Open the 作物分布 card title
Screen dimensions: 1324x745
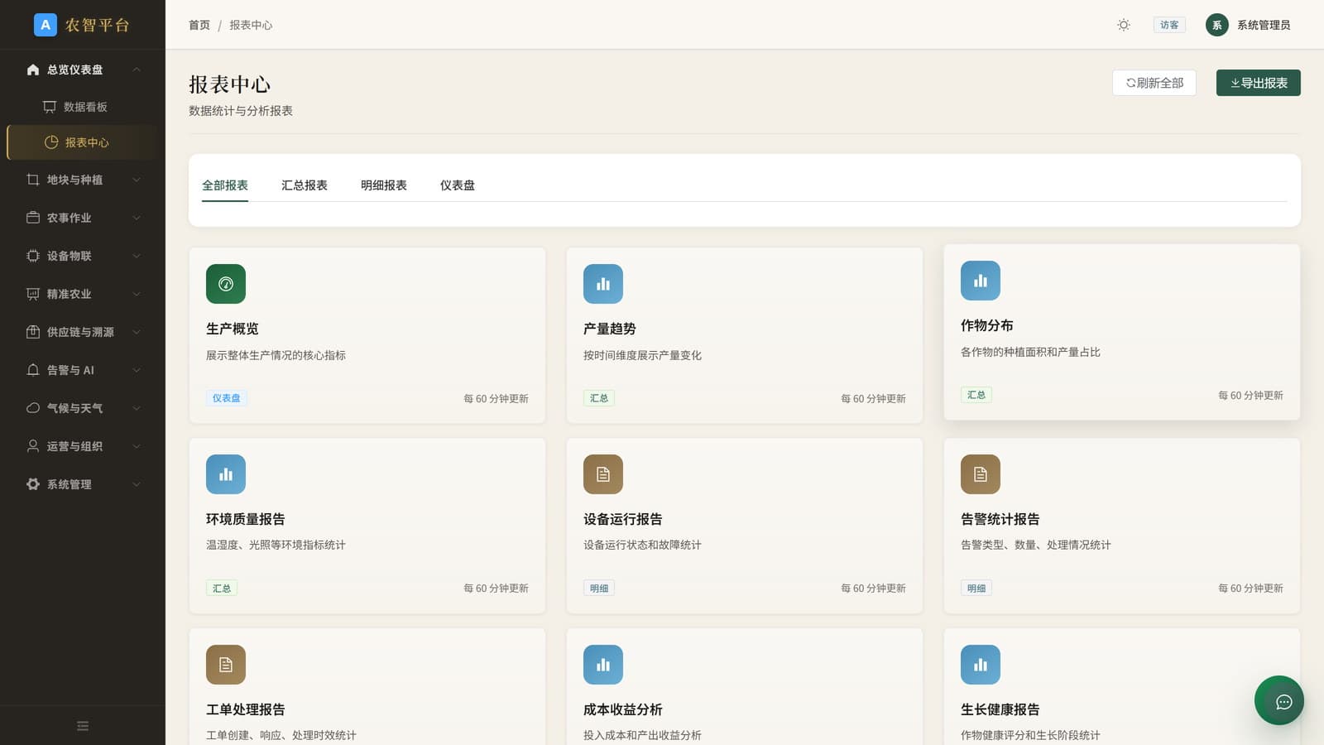987,325
